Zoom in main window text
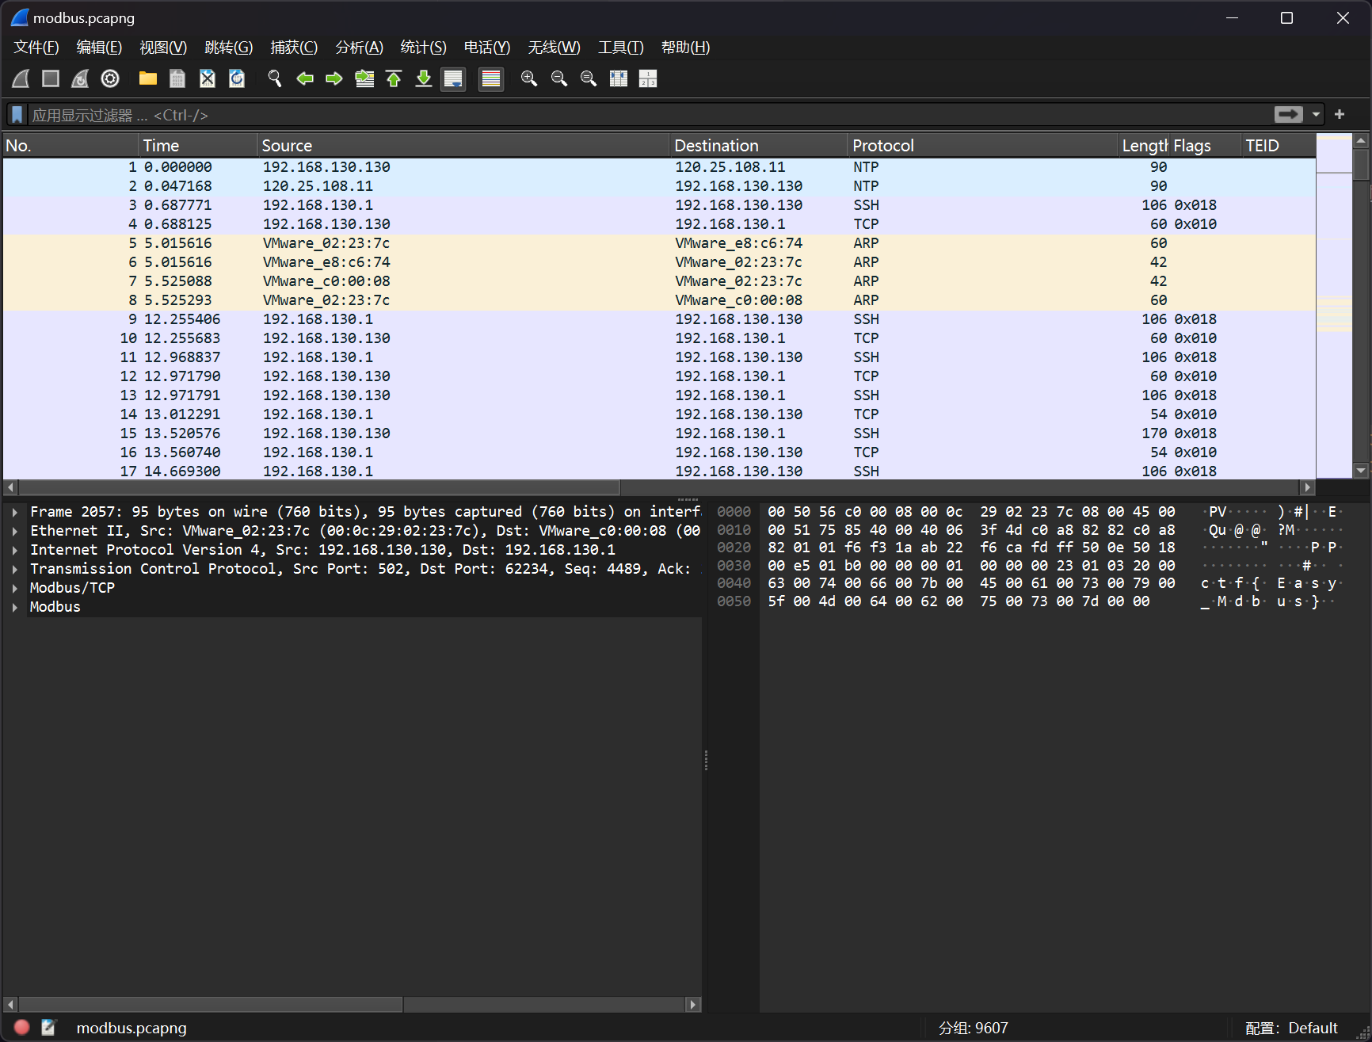 pyautogui.click(x=529, y=78)
